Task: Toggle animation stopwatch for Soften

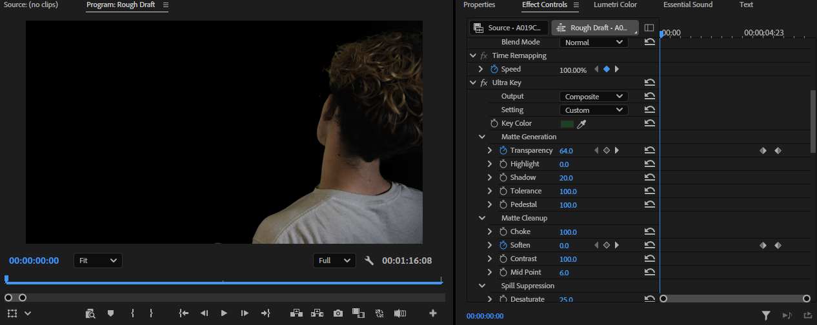Action: tap(503, 245)
